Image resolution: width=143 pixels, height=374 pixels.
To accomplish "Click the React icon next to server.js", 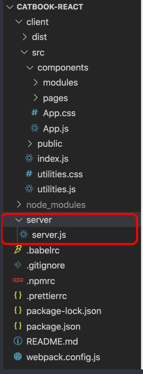I will tap(24, 235).
